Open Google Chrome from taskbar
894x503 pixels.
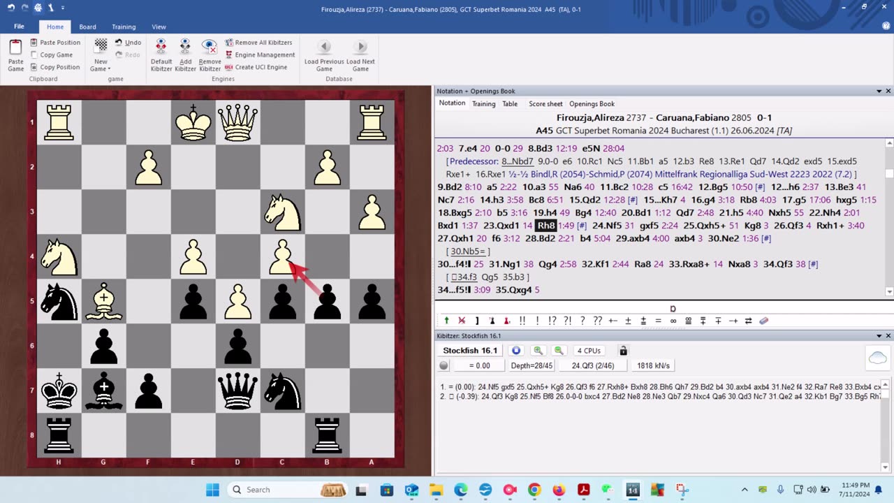click(534, 490)
